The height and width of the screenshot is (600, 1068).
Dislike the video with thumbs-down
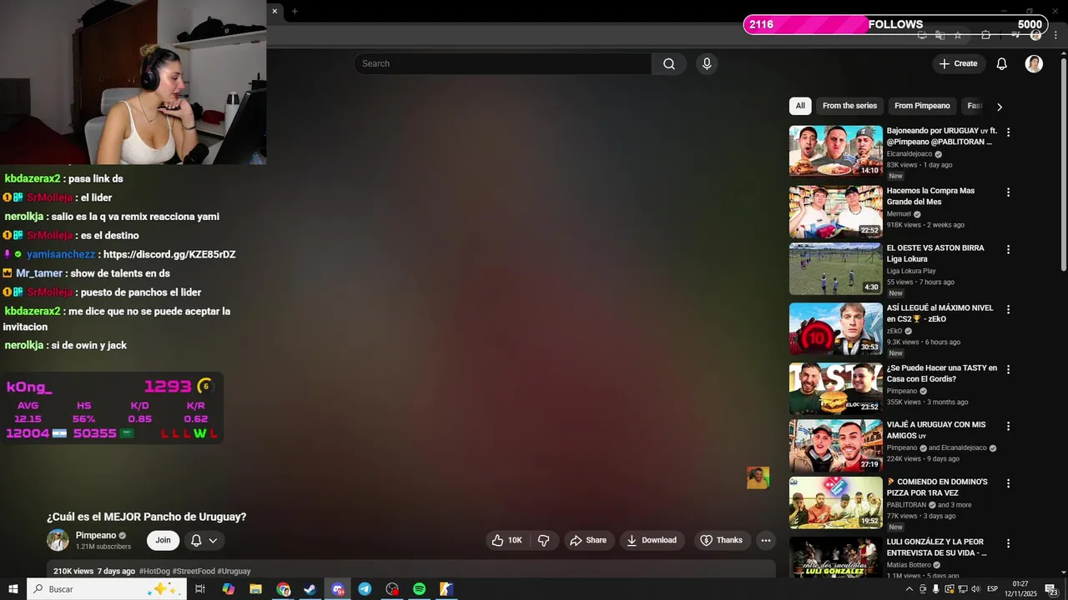(544, 541)
